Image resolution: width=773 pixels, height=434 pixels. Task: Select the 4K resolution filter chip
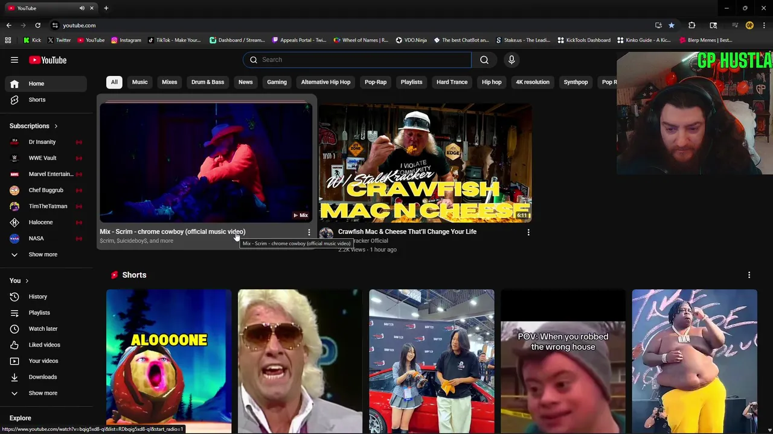(533, 82)
